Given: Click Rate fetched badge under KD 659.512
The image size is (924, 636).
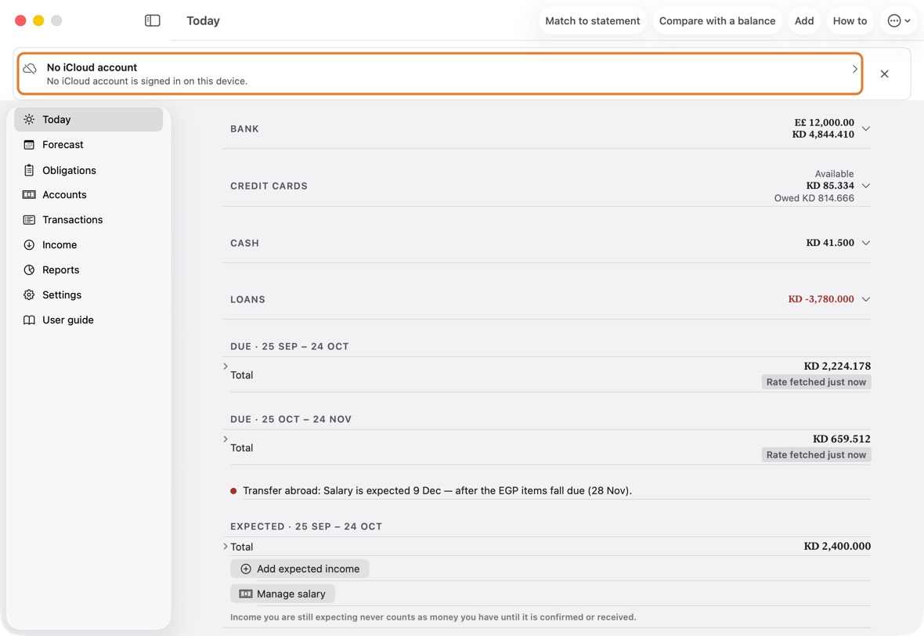Looking at the screenshot, I should point(816,454).
